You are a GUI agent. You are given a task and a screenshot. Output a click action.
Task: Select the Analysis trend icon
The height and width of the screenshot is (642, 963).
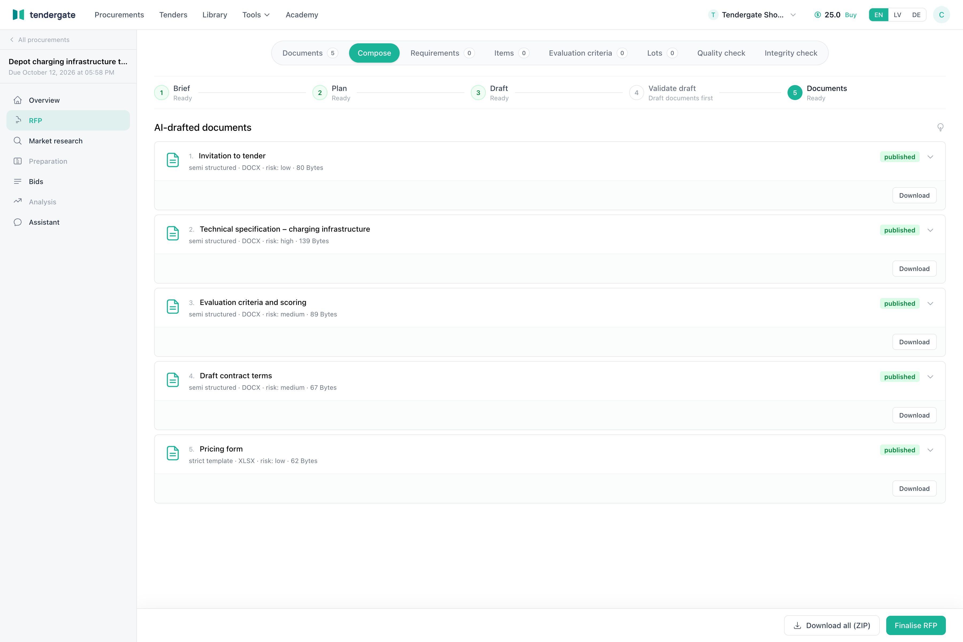coord(18,201)
